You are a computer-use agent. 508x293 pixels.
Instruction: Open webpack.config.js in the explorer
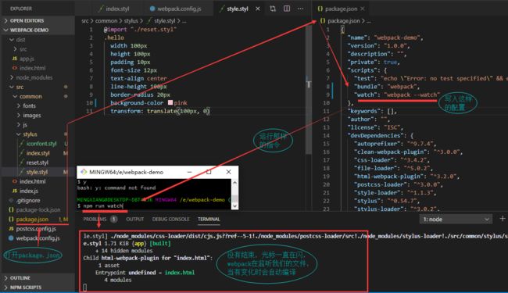tap(38, 238)
